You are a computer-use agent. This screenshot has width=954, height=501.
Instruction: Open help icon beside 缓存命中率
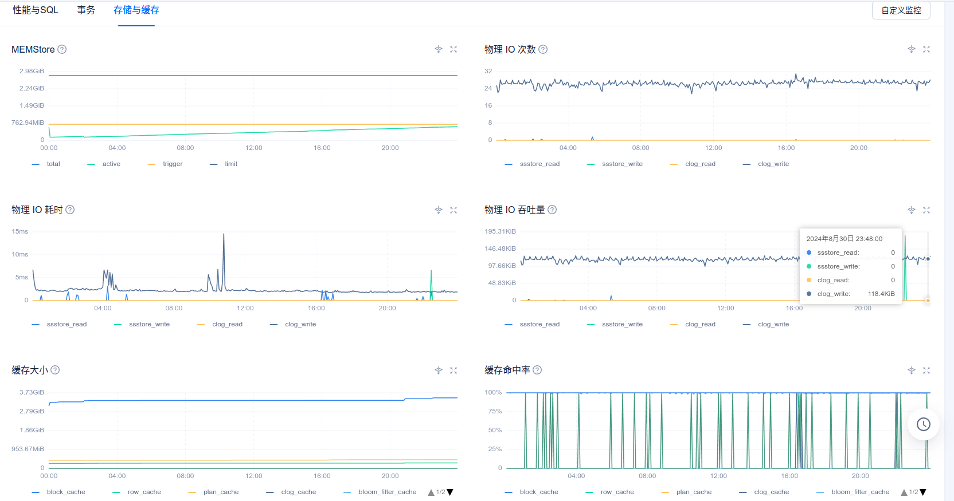(x=537, y=370)
